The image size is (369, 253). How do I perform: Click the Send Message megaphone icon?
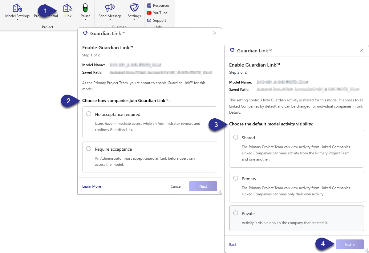coord(110,8)
